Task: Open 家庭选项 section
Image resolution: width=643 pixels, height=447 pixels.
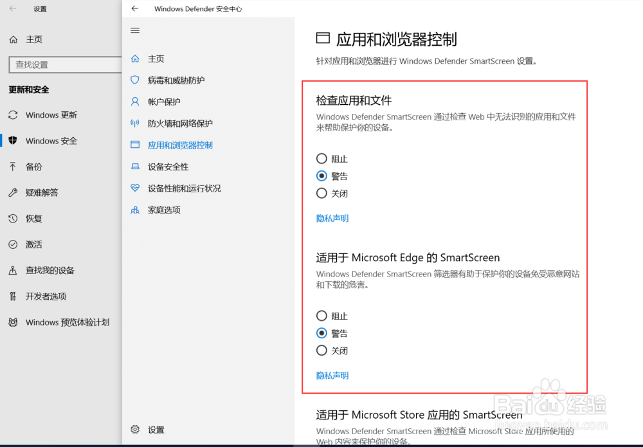Action: click(164, 210)
